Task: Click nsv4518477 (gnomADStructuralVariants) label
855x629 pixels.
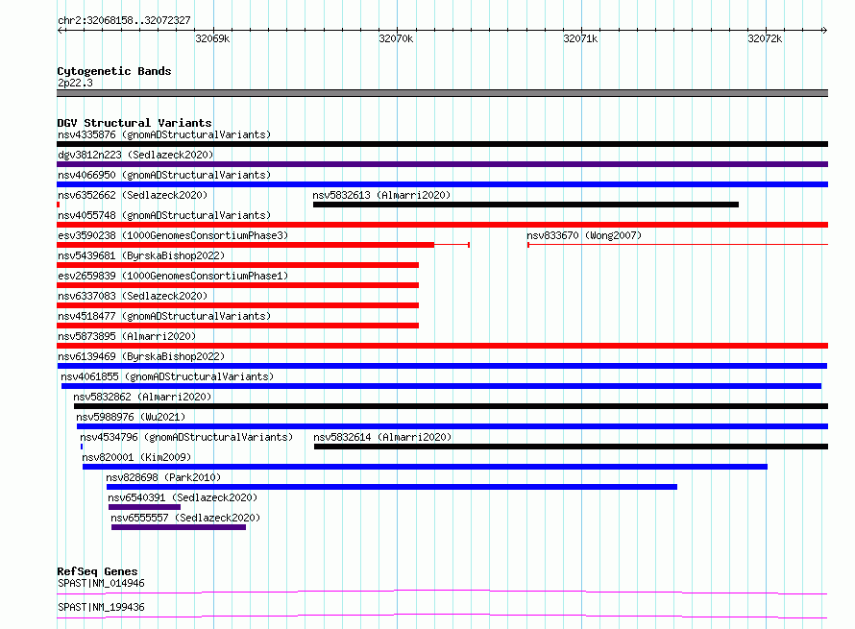Action: tap(164, 316)
